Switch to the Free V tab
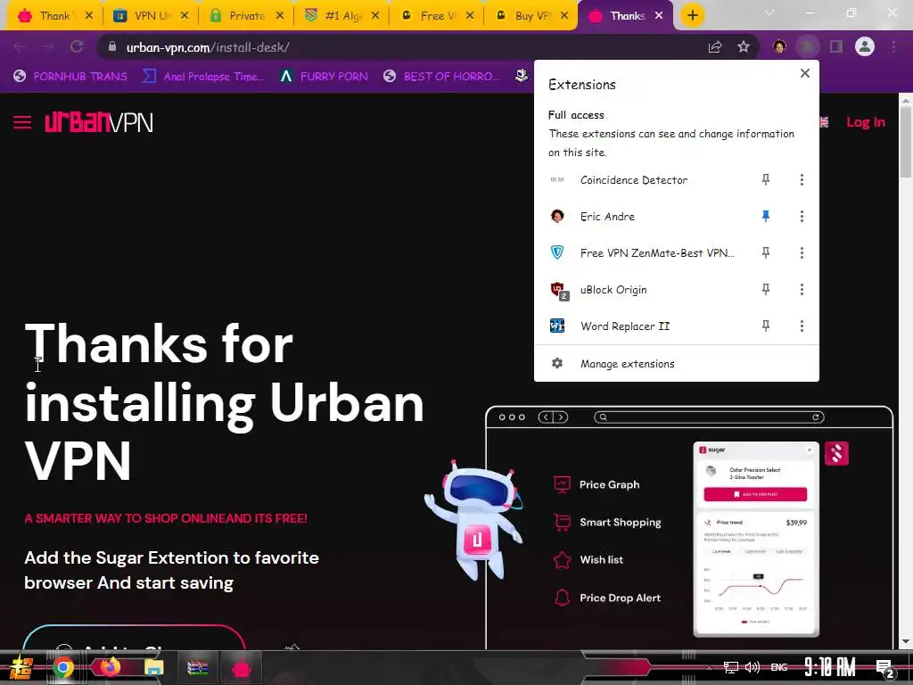Screen dimensions: 913x685 pos(437,16)
